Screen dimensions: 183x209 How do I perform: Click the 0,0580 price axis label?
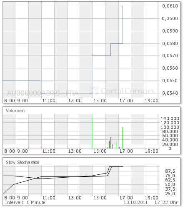(170, 43)
